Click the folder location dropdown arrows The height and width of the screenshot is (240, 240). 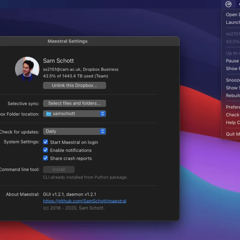click(103, 114)
